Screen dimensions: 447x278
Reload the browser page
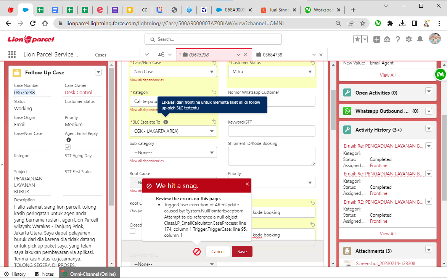pos(33,23)
